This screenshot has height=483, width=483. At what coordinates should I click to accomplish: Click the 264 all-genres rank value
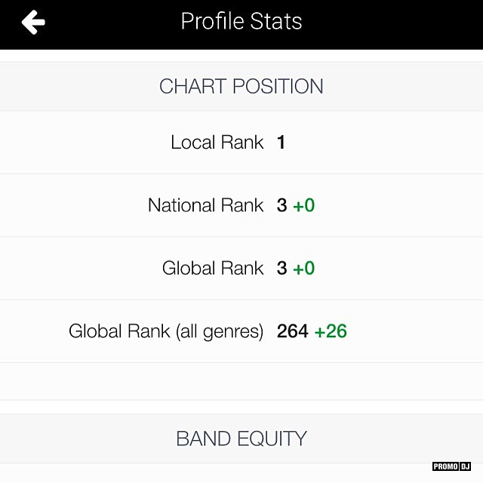click(x=293, y=331)
